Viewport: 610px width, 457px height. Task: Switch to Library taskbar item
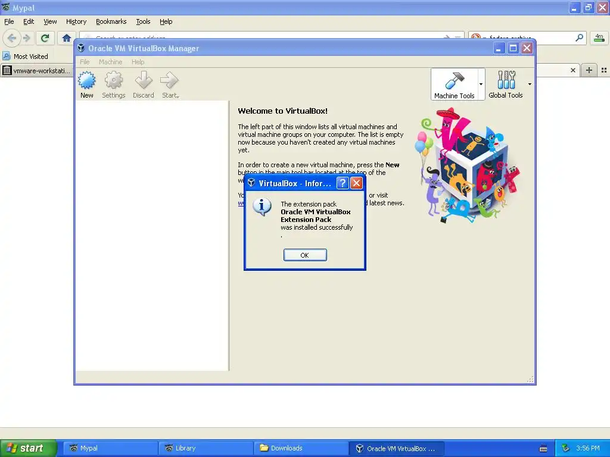click(206, 448)
